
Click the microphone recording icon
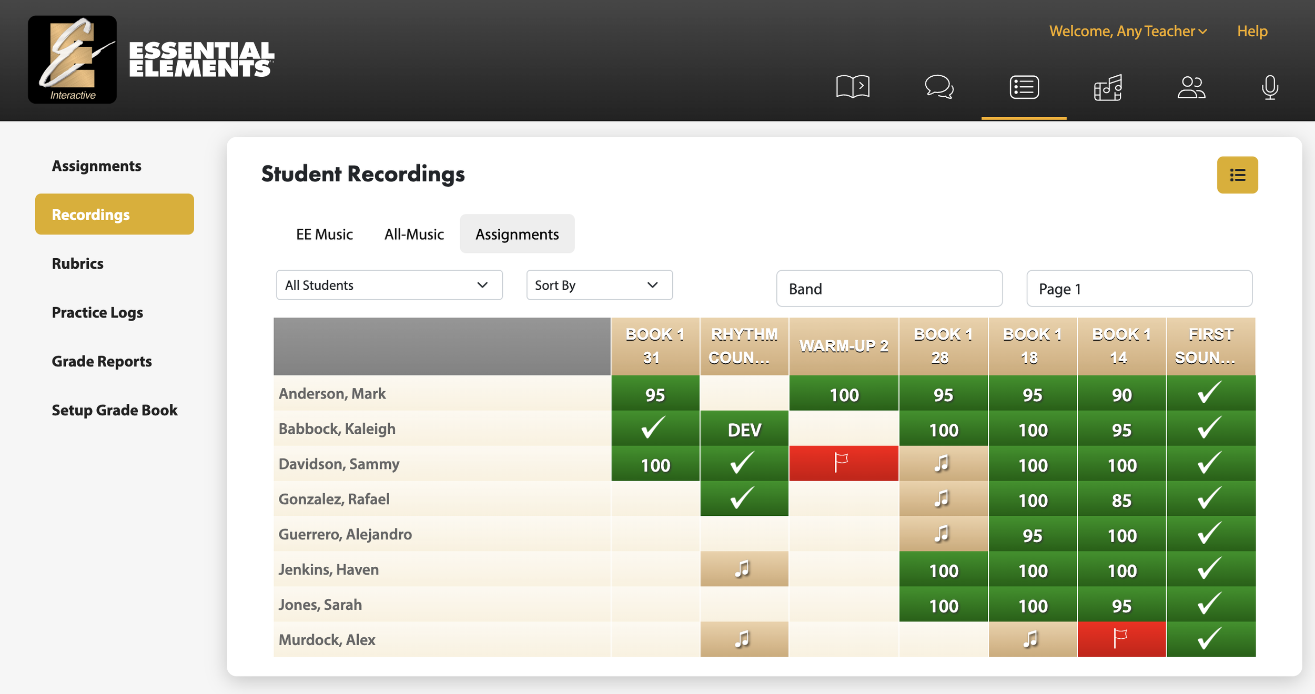click(1270, 87)
